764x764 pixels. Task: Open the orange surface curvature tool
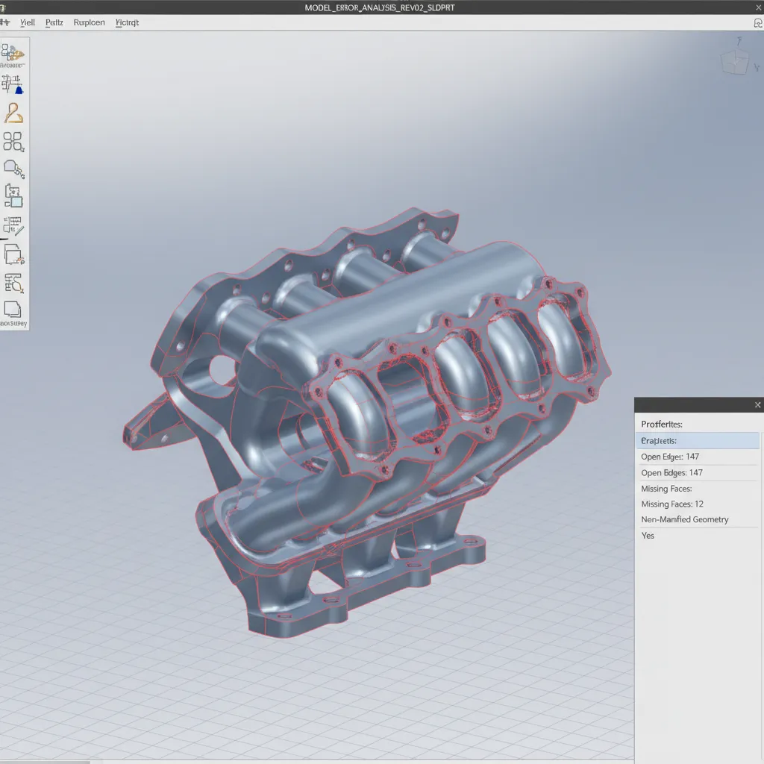[x=13, y=112]
